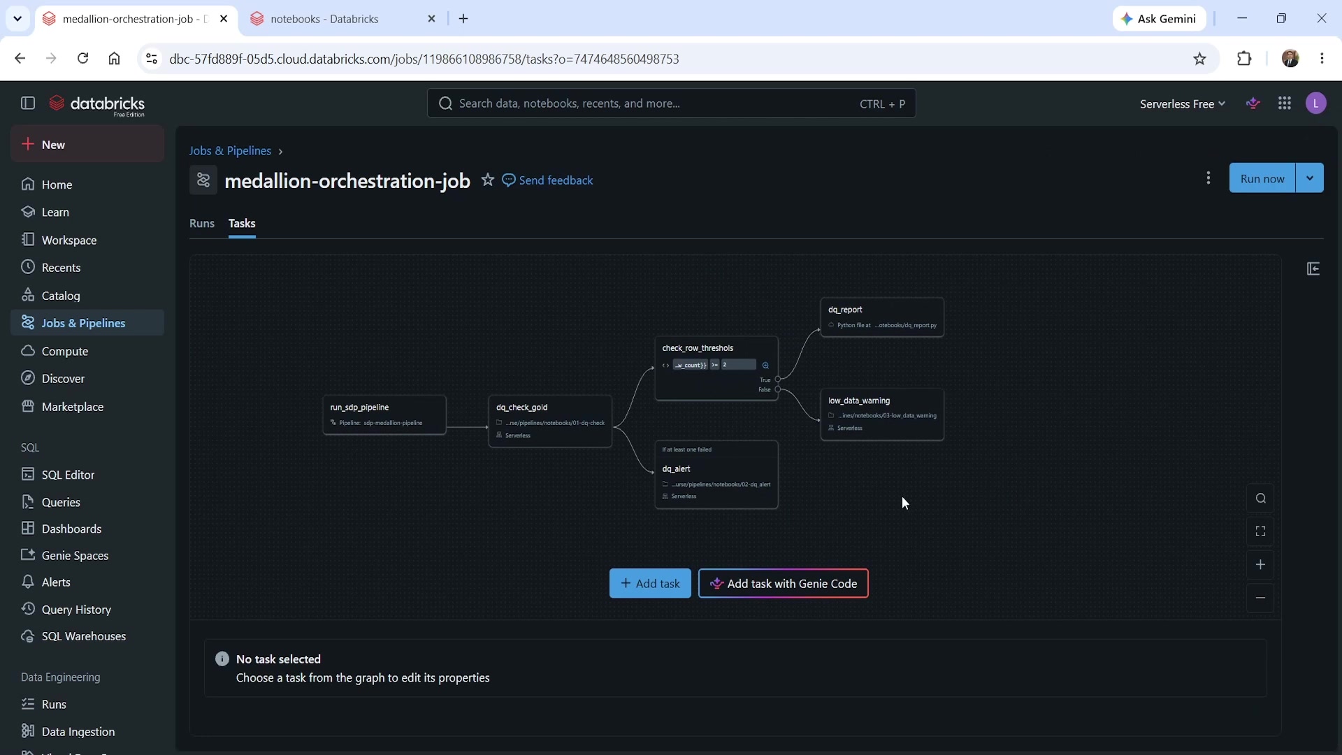
Task: View site information icon in address bar
Action: 152,59
